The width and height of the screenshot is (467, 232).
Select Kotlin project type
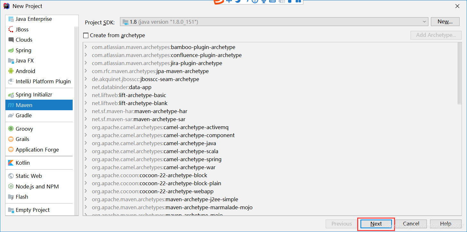(39, 163)
